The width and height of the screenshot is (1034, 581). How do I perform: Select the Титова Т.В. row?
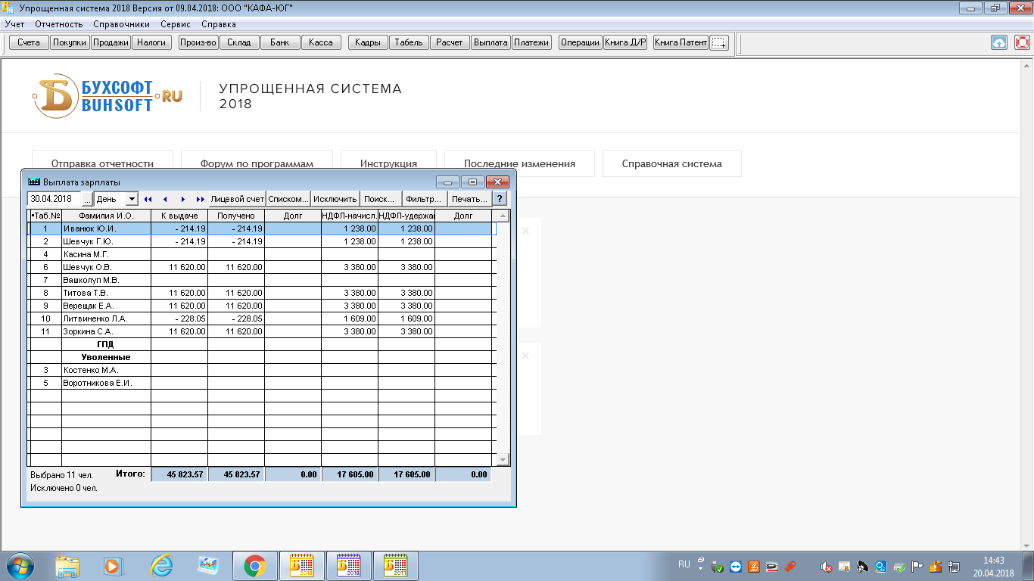106,293
